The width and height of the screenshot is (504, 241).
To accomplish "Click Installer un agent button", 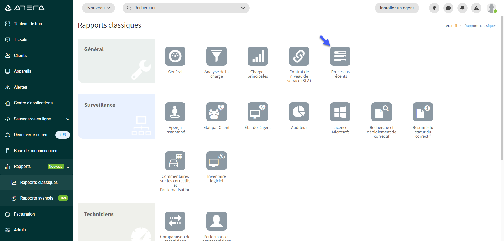I will [397, 8].
